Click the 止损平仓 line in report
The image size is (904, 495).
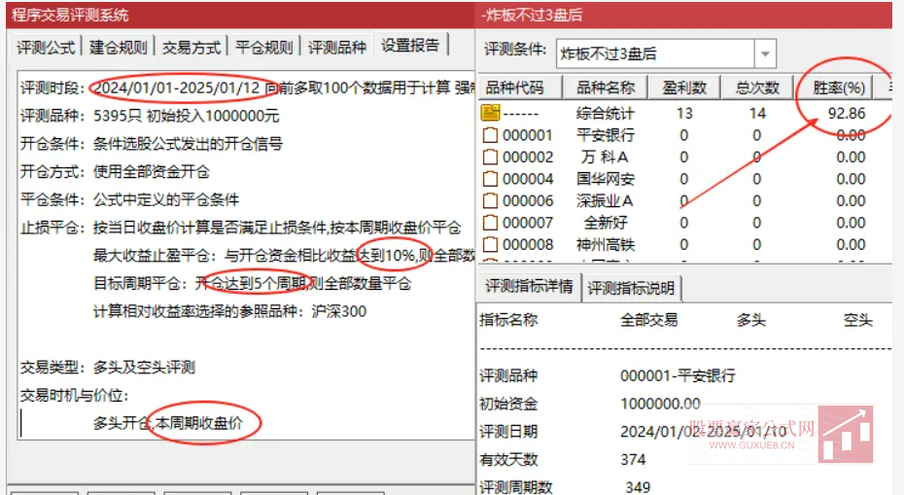pos(241,228)
